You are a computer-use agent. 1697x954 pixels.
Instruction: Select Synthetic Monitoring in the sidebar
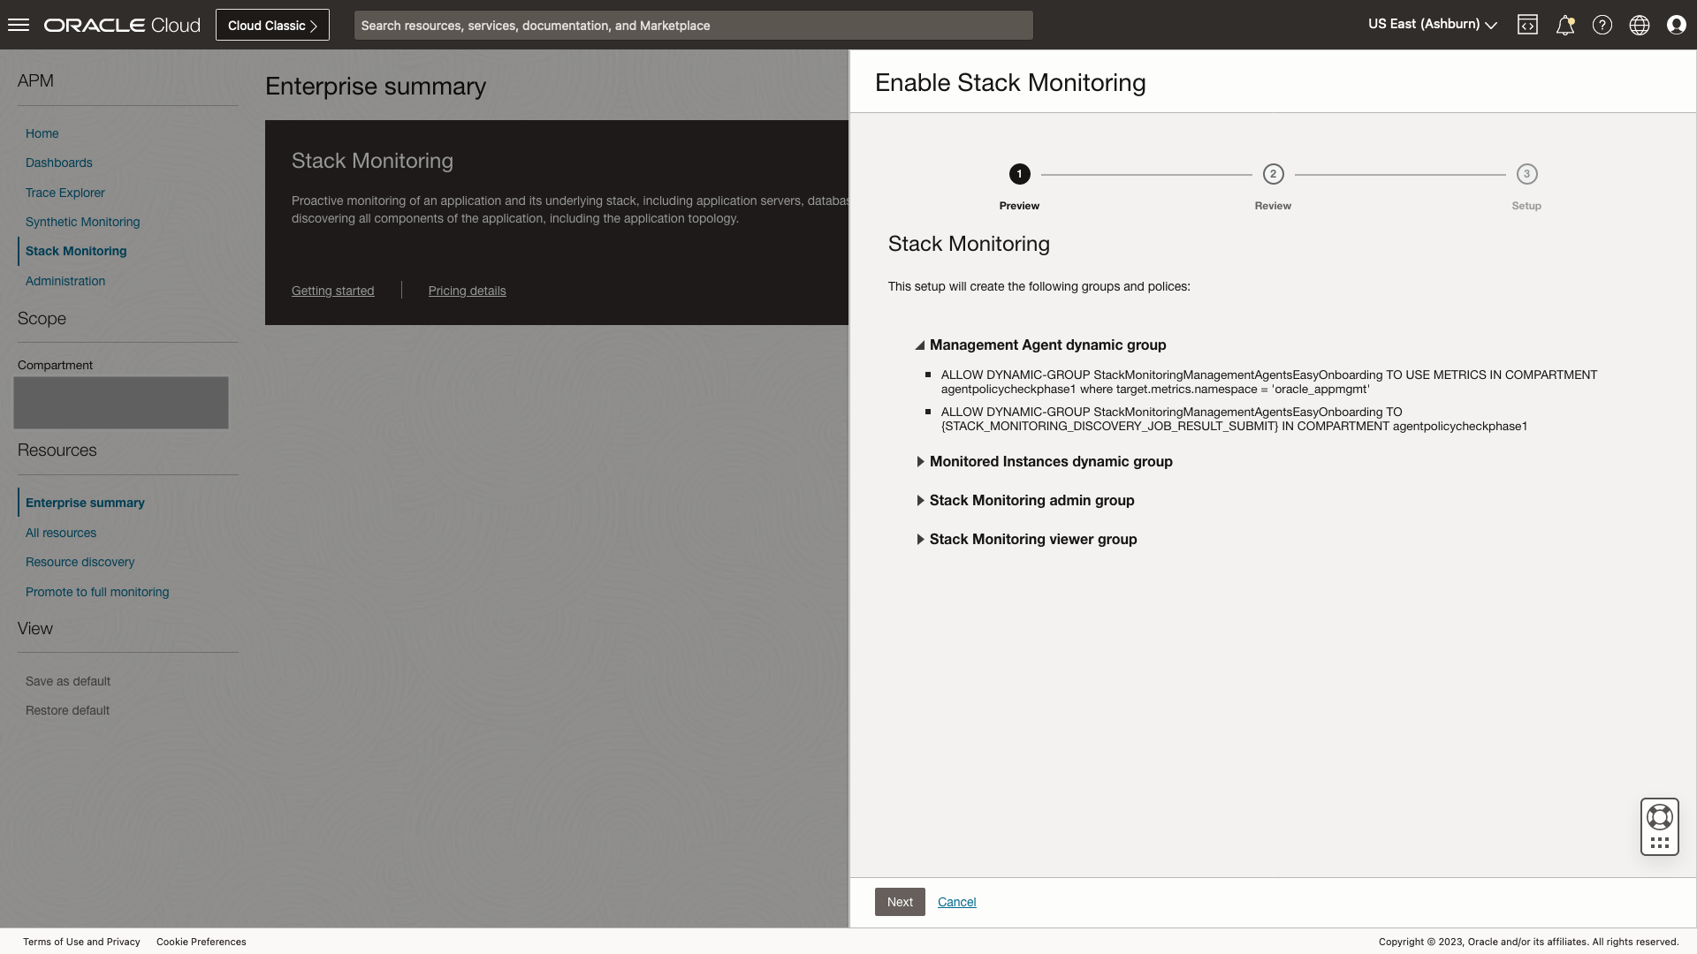coord(82,222)
